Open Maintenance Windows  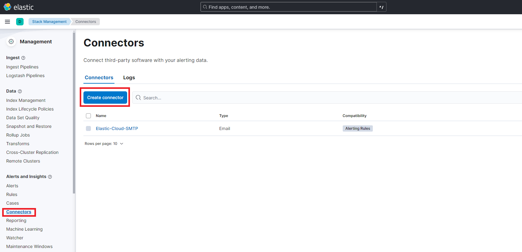click(x=29, y=246)
